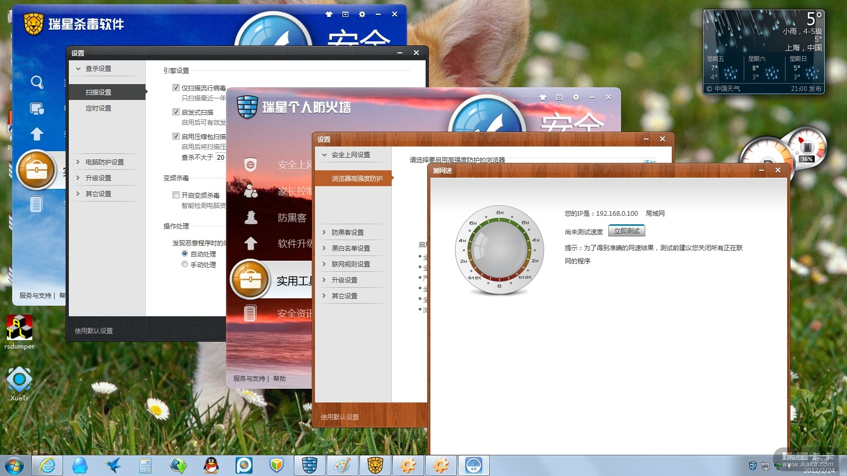847x476 pixels.
Task: Enable the 开启变频杀毒 checkbox
Action: pos(176,195)
